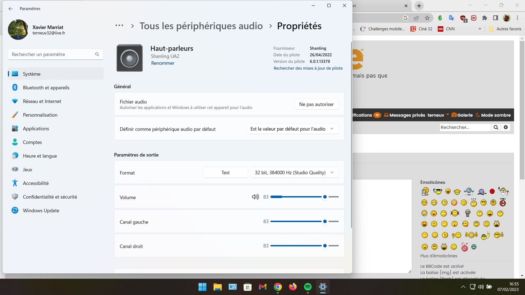The image size is (525, 295).
Task: Open the default audio device dropdown
Action: (x=292, y=129)
